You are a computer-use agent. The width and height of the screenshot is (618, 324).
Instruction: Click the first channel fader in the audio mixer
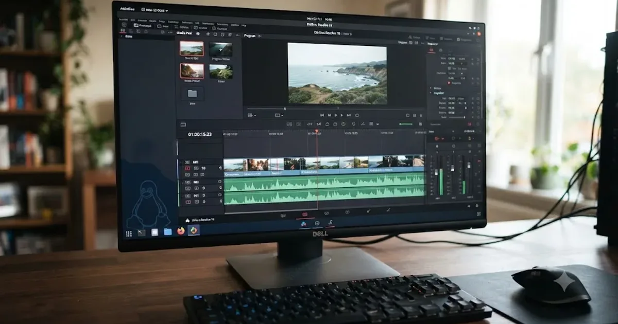pyautogui.click(x=436, y=173)
